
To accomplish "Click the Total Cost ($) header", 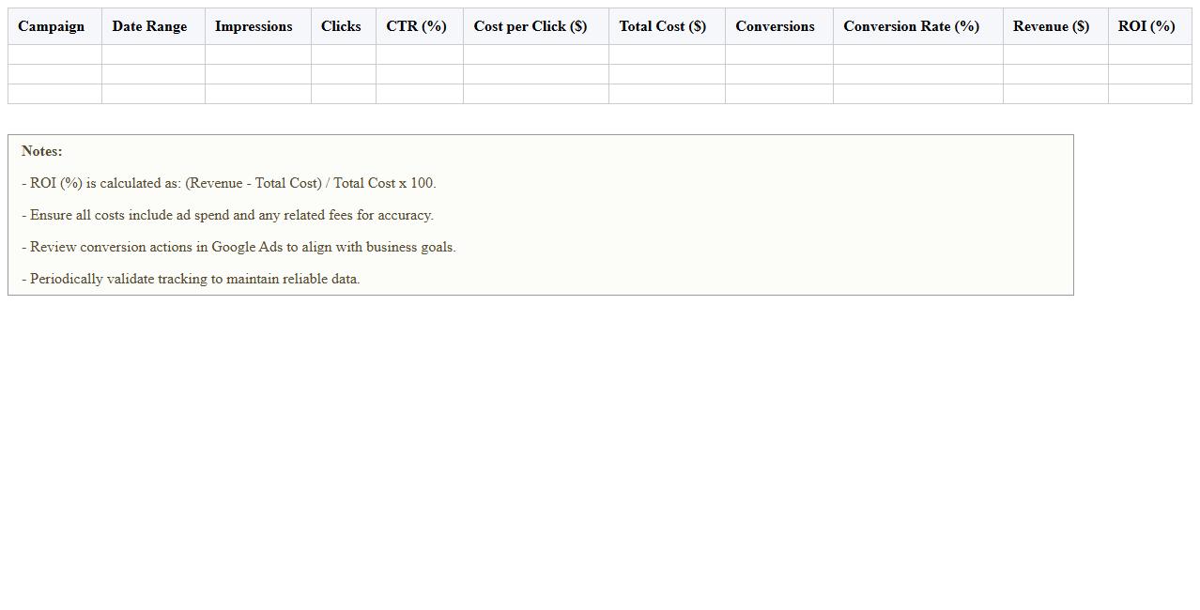I will coord(663,26).
